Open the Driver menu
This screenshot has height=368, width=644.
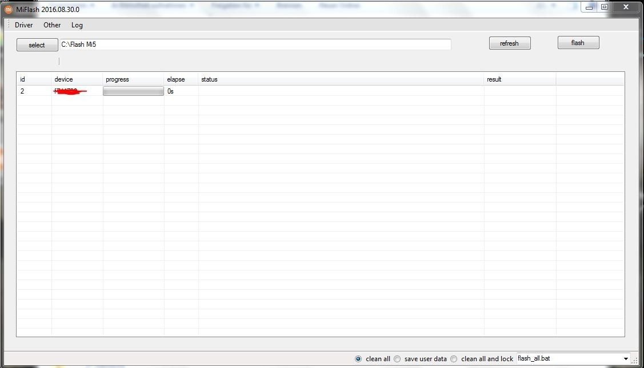tap(24, 25)
